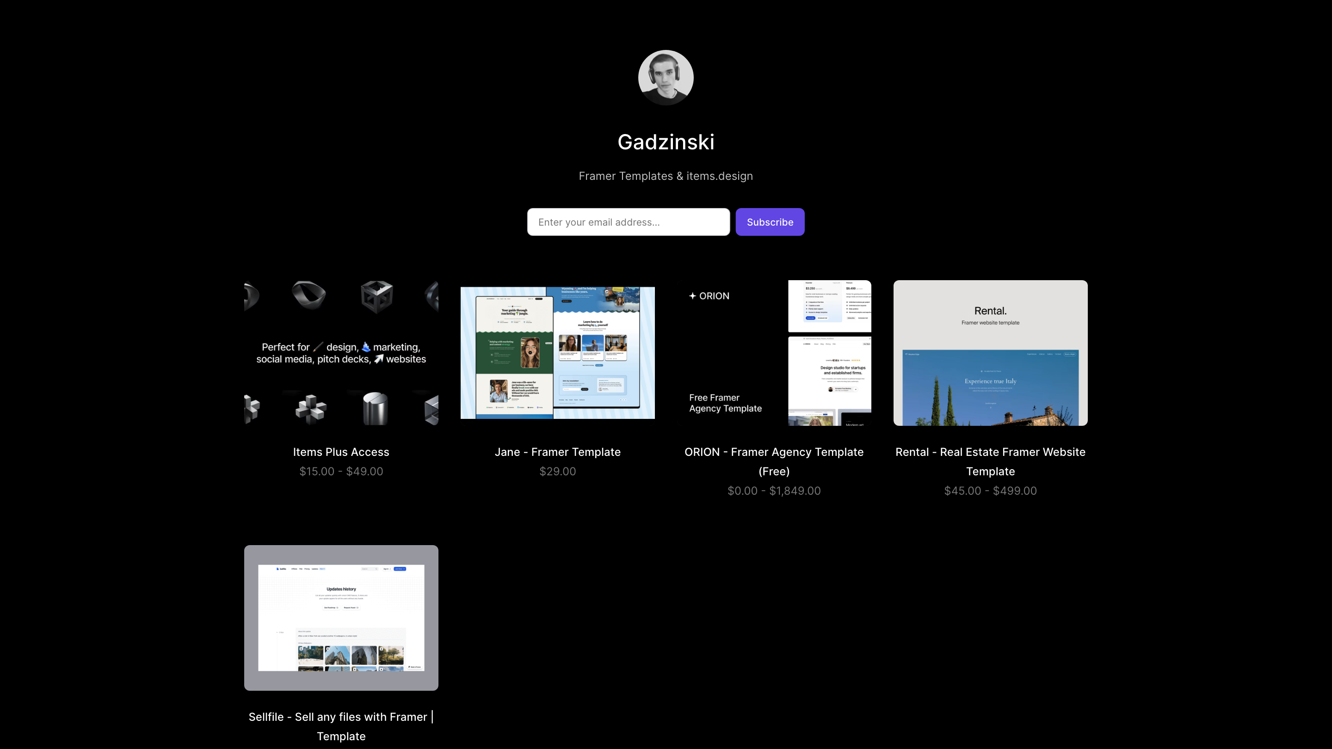Click the $0.00 - $1,849.00 price range
Viewport: 1332px width, 749px height.
point(774,491)
